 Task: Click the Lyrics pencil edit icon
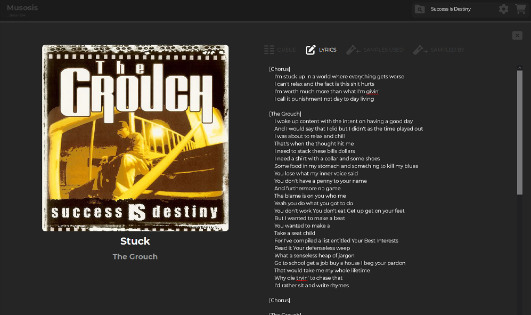coord(311,50)
